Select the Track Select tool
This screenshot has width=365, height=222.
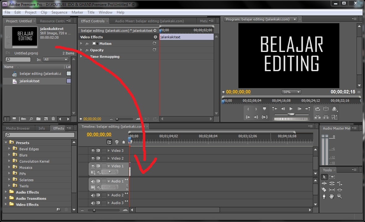point(332,177)
